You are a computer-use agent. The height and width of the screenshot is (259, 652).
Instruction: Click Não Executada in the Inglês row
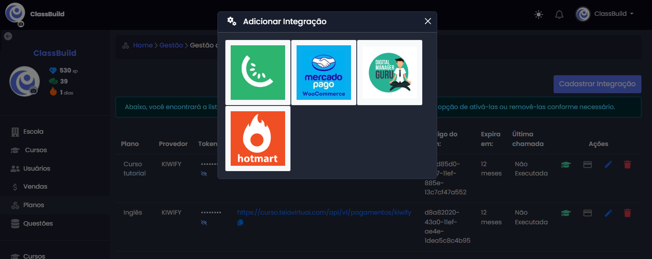click(x=531, y=217)
